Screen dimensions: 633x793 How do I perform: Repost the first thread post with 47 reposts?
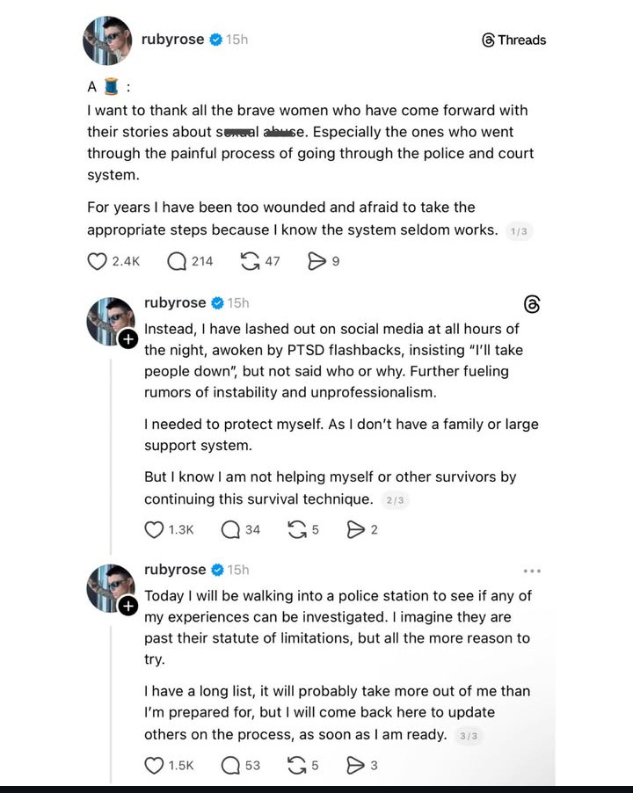[x=250, y=261]
